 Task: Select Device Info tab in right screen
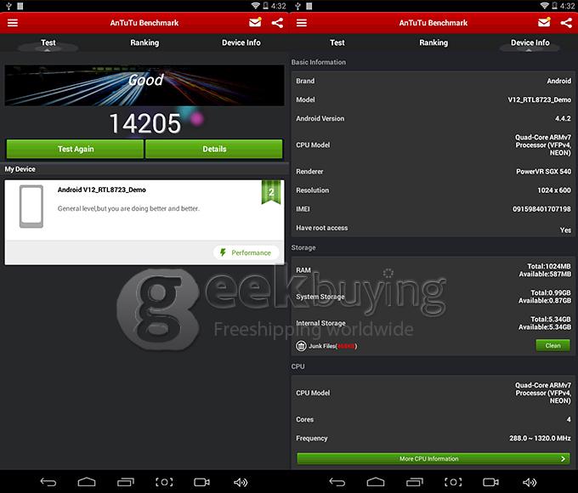point(530,42)
